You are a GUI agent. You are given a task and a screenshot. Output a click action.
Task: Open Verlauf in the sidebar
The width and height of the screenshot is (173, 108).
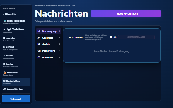(16, 48)
